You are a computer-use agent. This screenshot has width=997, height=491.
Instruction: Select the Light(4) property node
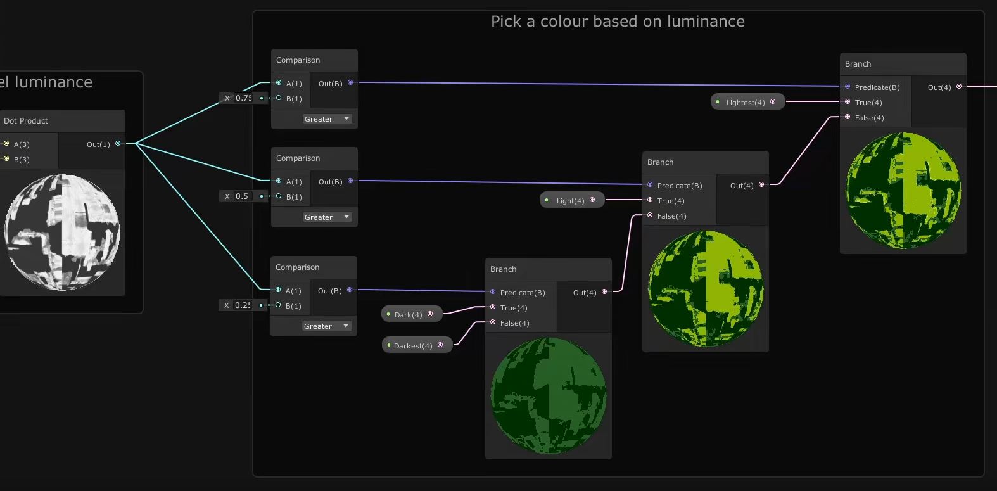tap(570, 200)
